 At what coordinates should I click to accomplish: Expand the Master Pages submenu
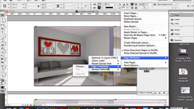[145, 38]
